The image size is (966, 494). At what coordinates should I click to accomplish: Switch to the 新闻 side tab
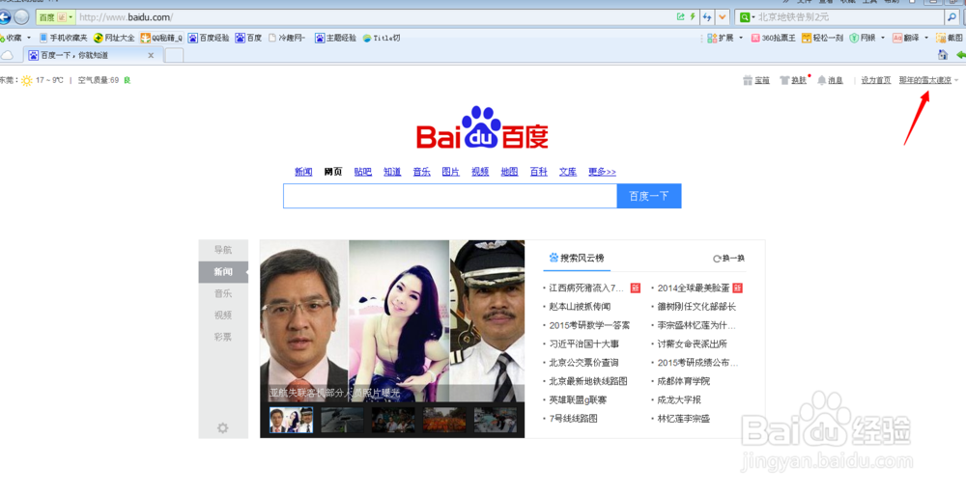point(223,272)
